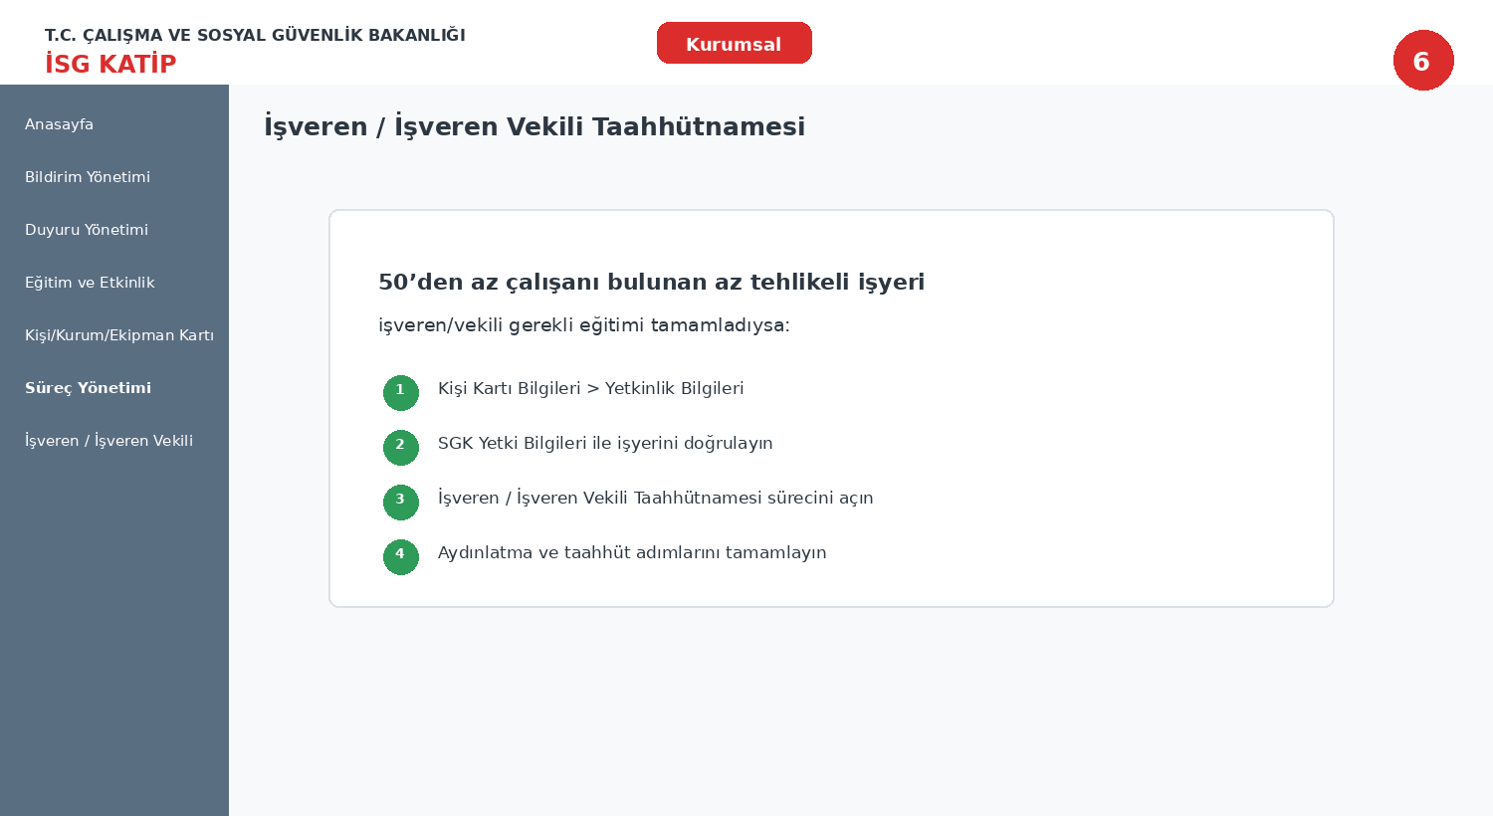
Task: Open Kişi/Kurum/Ekipman Kartı menu
Action: tap(119, 335)
